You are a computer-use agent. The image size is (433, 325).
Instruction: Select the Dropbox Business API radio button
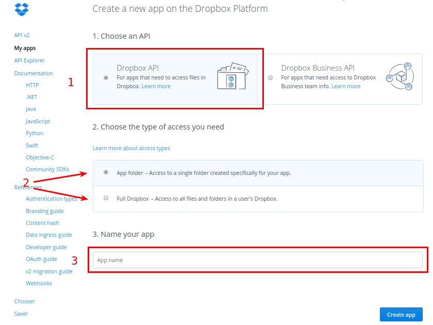(271, 78)
